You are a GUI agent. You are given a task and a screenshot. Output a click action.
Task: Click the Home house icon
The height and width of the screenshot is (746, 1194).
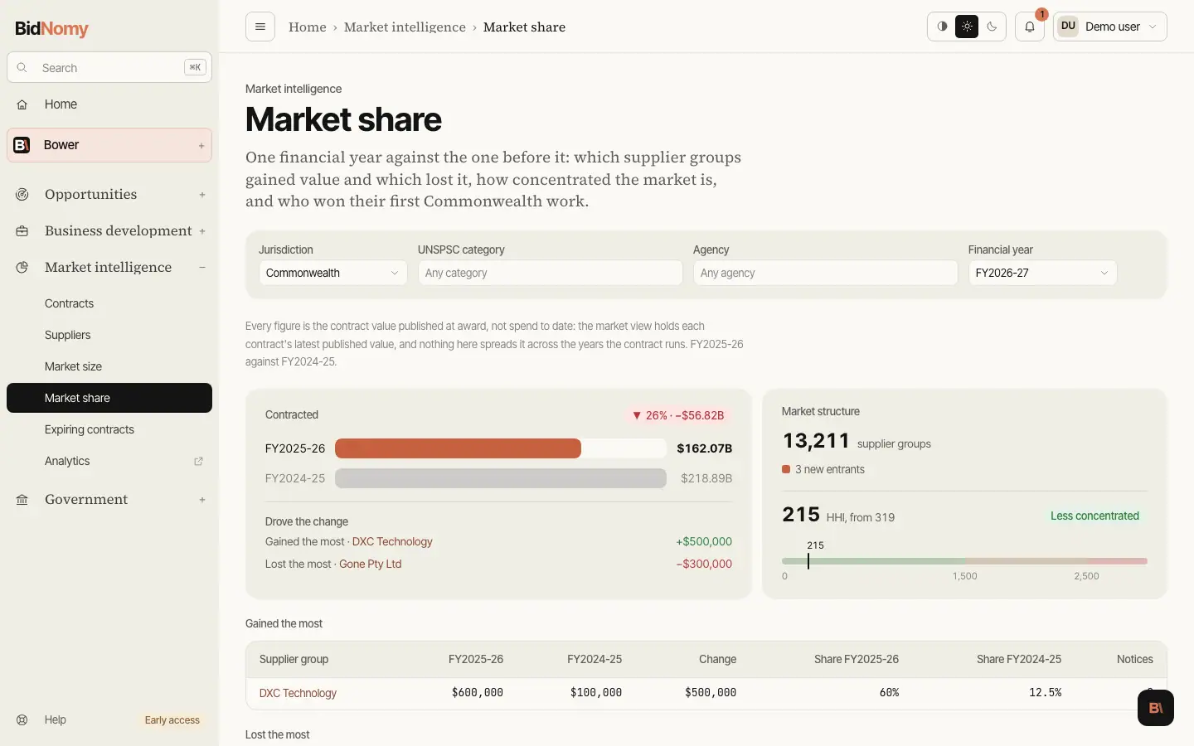coord(22,104)
